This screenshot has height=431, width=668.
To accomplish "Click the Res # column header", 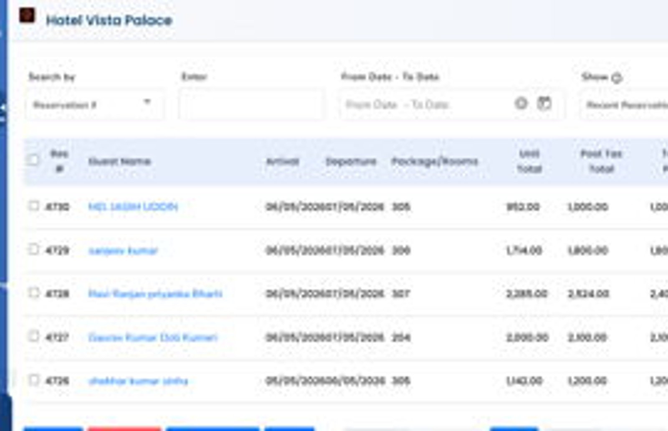I will pos(59,161).
